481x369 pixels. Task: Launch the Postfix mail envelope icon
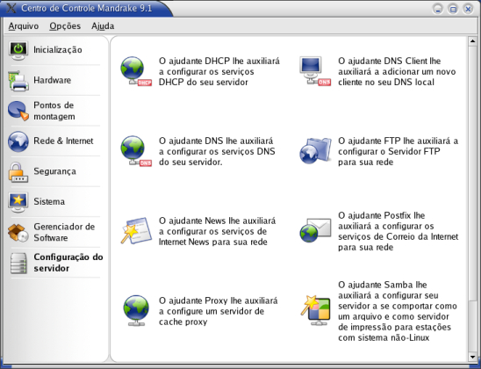(315, 230)
